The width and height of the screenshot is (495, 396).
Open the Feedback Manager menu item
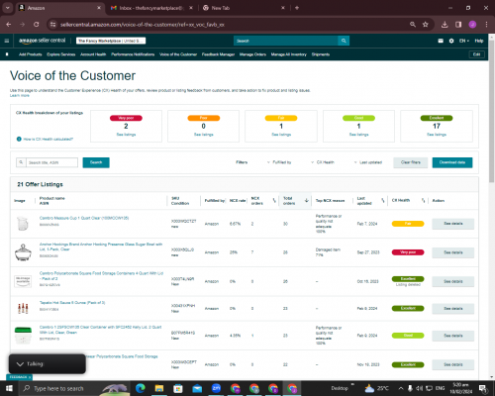[218, 54]
